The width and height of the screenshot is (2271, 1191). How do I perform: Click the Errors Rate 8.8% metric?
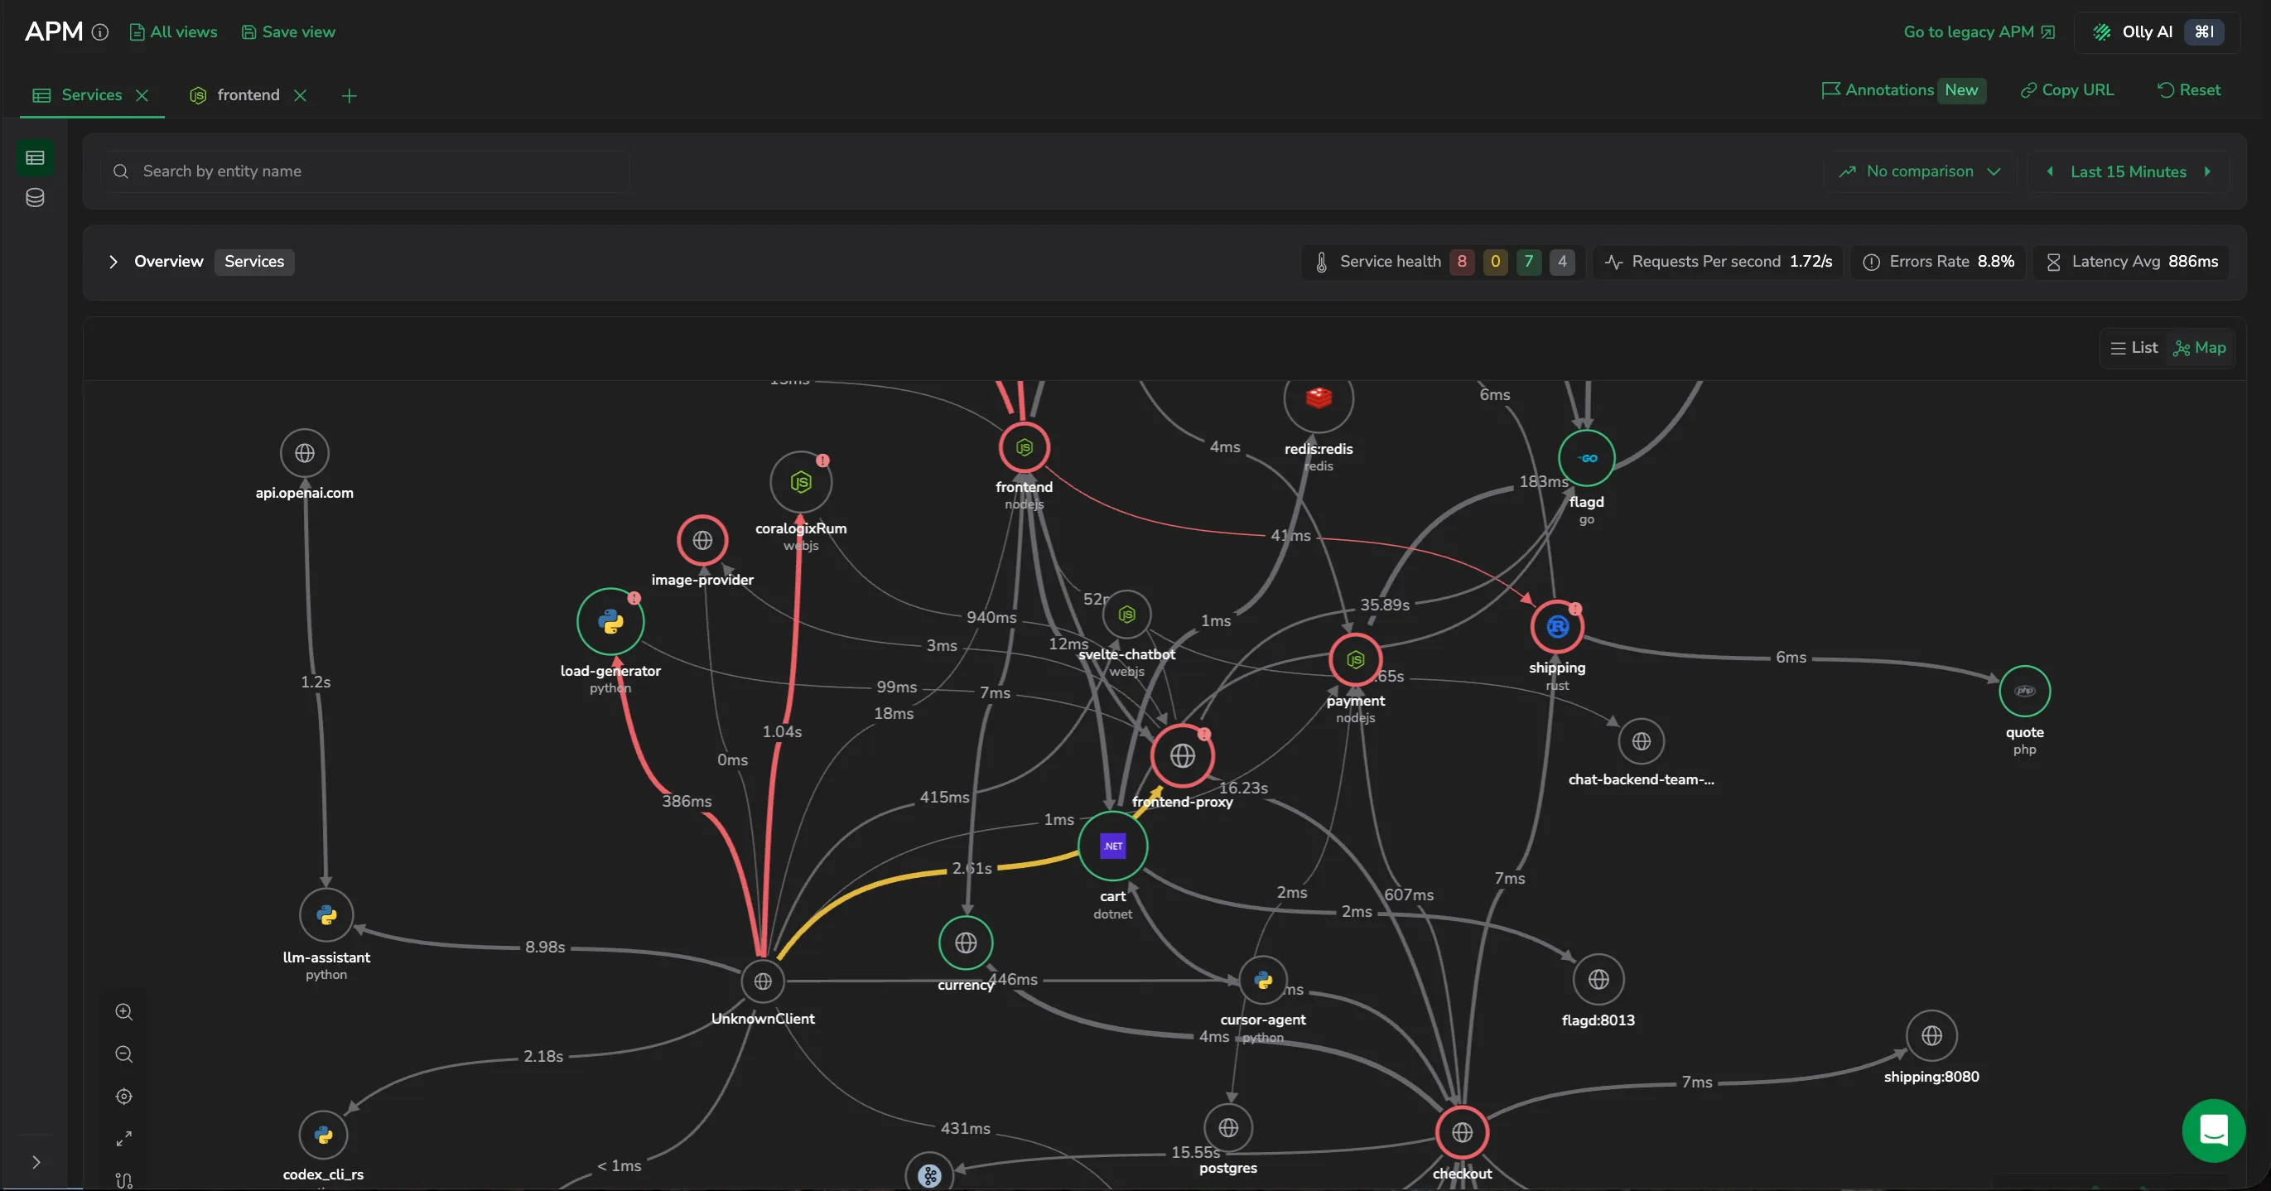(x=1938, y=262)
